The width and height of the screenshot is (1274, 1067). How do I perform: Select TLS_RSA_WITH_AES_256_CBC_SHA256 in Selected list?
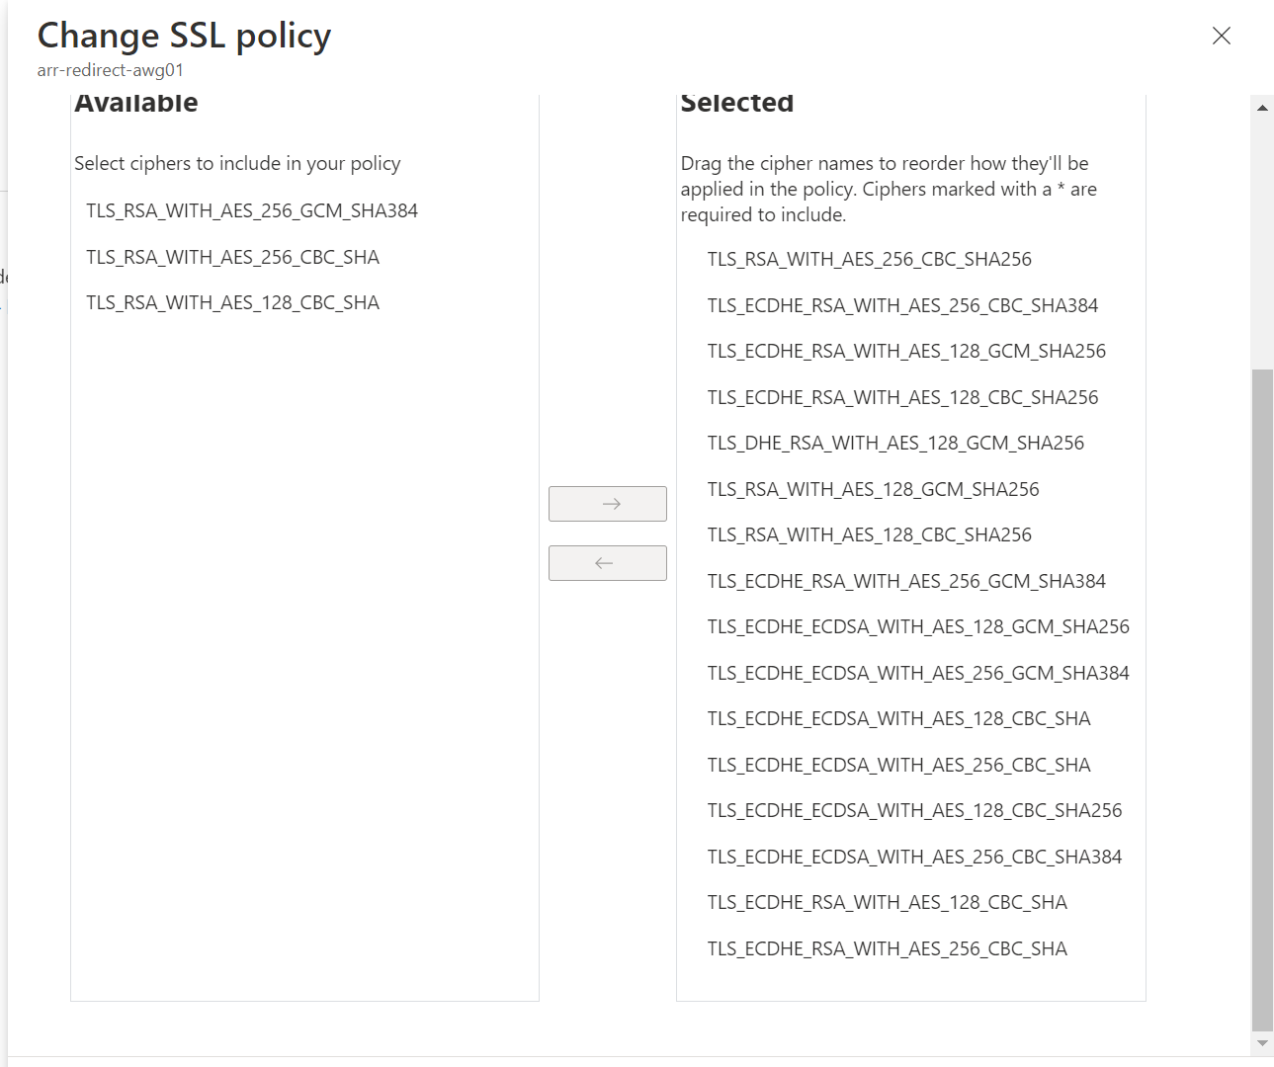[x=869, y=259]
